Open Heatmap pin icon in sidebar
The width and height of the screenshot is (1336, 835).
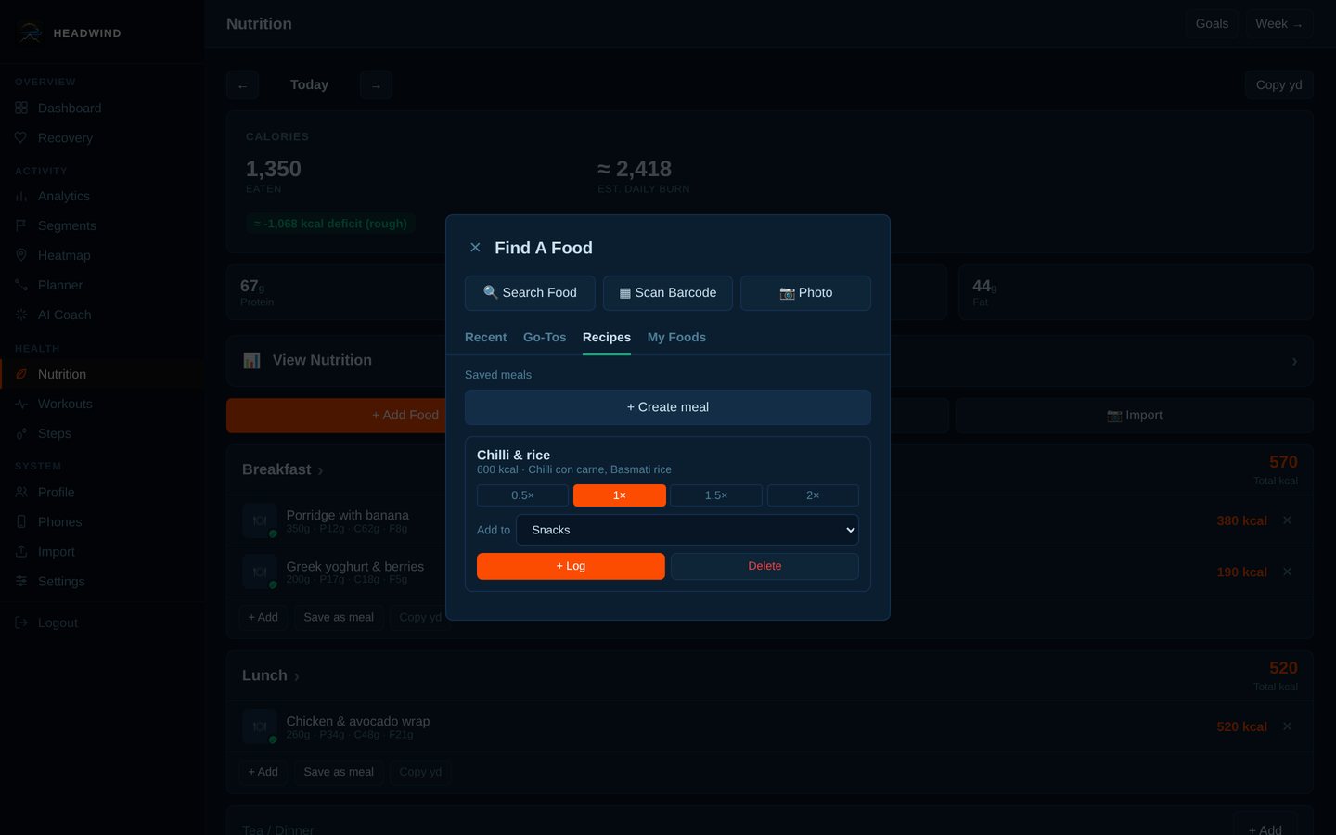click(x=21, y=255)
